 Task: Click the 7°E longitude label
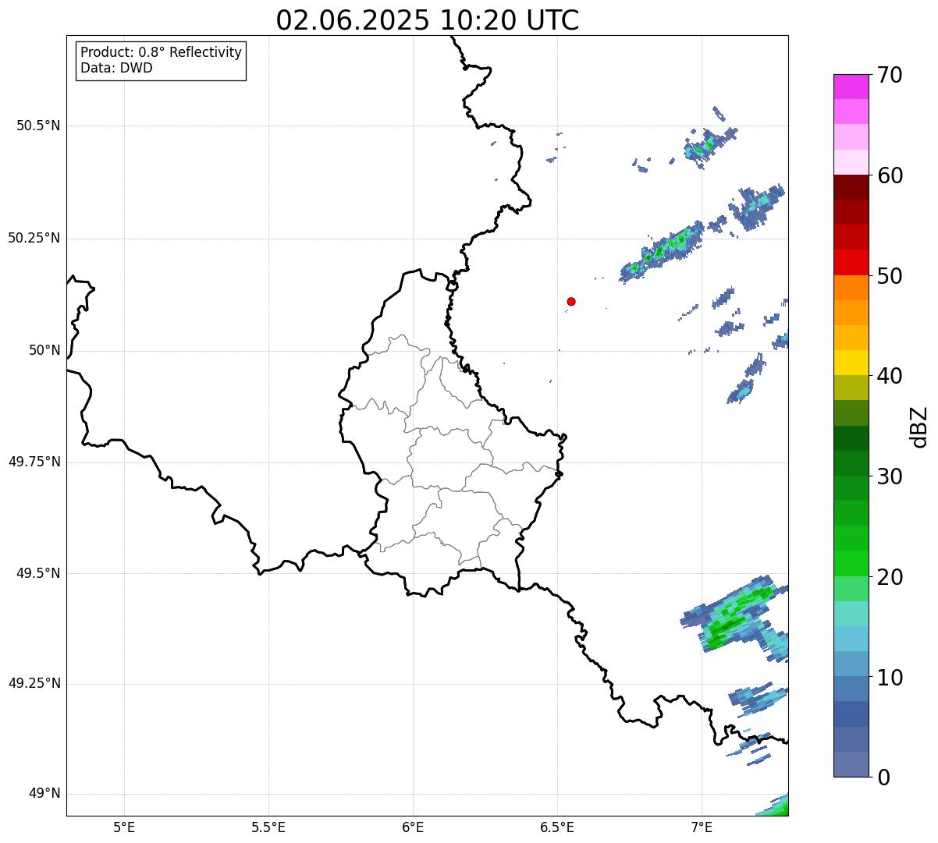pyautogui.click(x=702, y=827)
